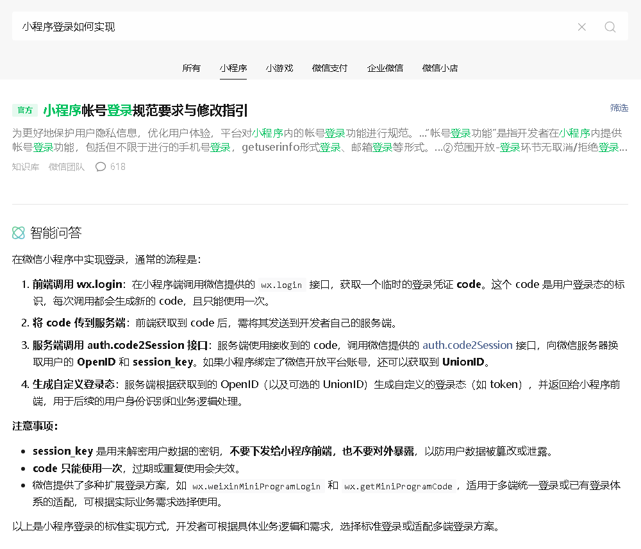The image size is (641, 549).
Task: Select the 小程序 tab
Action: [x=233, y=68]
